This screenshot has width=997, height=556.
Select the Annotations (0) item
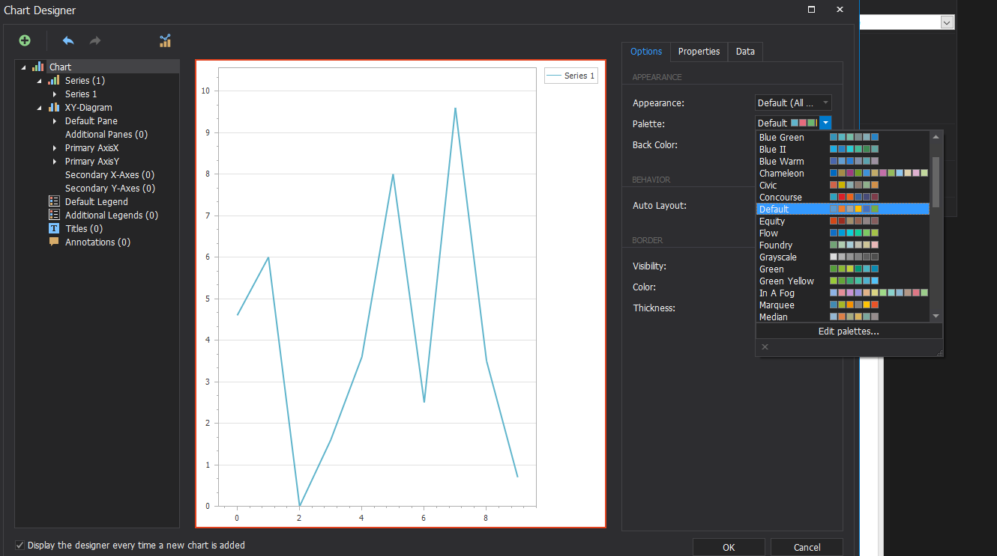[x=97, y=242]
